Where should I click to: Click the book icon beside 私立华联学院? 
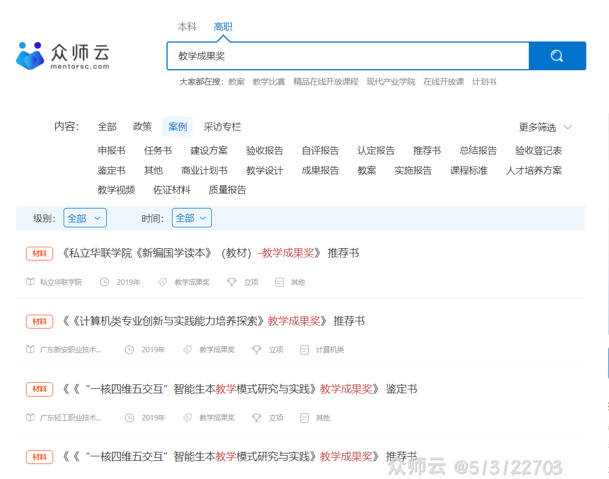pyautogui.click(x=30, y=282)
